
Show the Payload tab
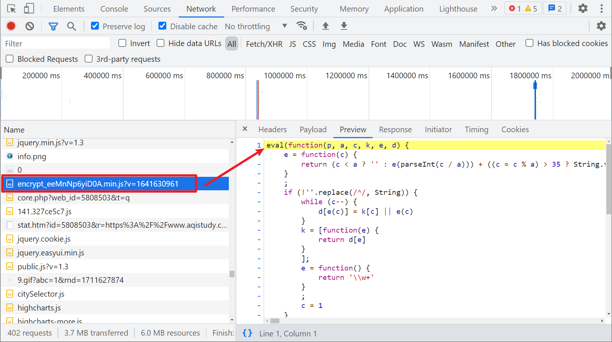coord(313,130)
